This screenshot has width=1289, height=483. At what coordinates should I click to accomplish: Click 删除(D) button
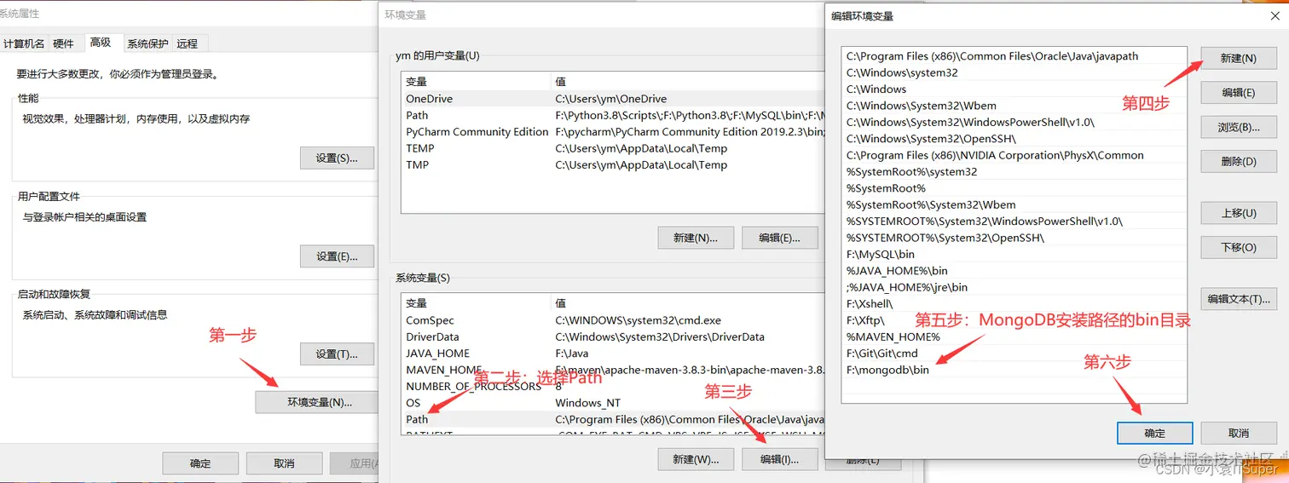tap(1239, 161)
